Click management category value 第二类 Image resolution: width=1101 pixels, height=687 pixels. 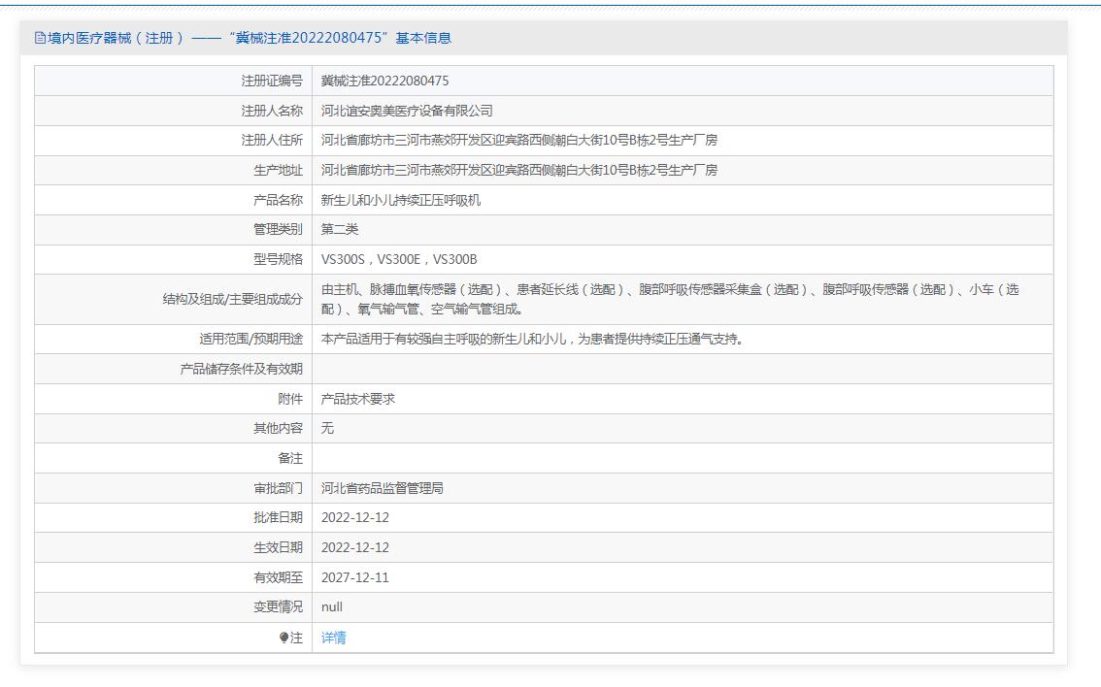pos(340,229)
